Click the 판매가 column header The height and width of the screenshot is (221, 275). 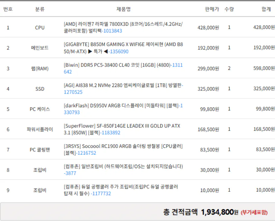coord(212,9)
